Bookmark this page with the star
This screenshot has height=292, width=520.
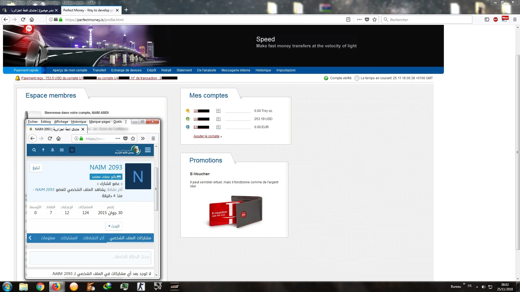click(x=375, y=19)
